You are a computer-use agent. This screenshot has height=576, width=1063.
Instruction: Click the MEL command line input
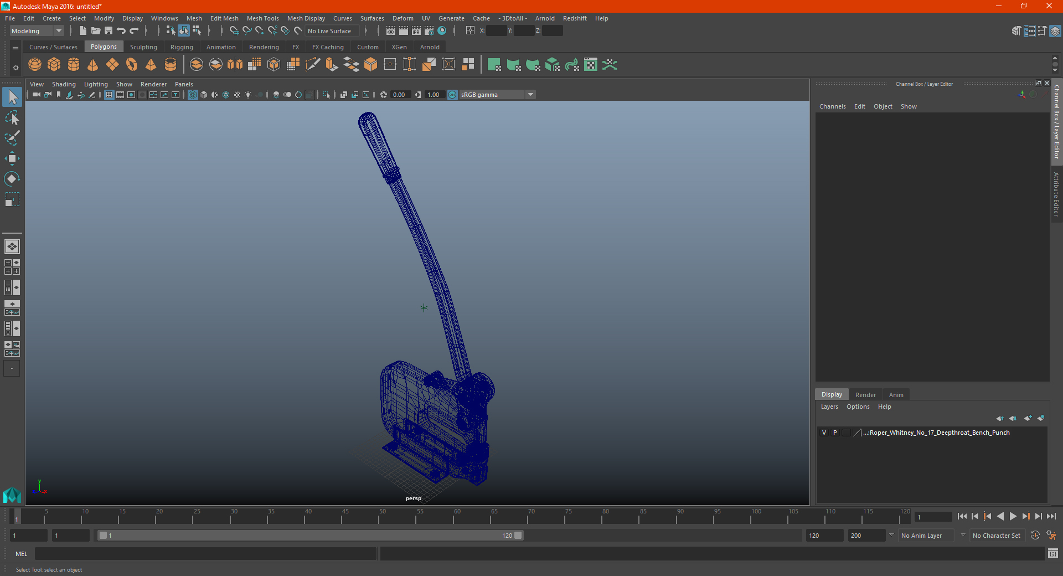pos(206,554)
